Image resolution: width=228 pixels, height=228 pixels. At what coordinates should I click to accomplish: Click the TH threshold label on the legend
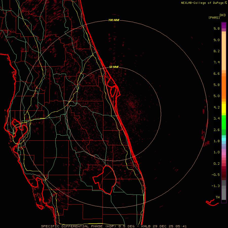[x=218, y=197]
